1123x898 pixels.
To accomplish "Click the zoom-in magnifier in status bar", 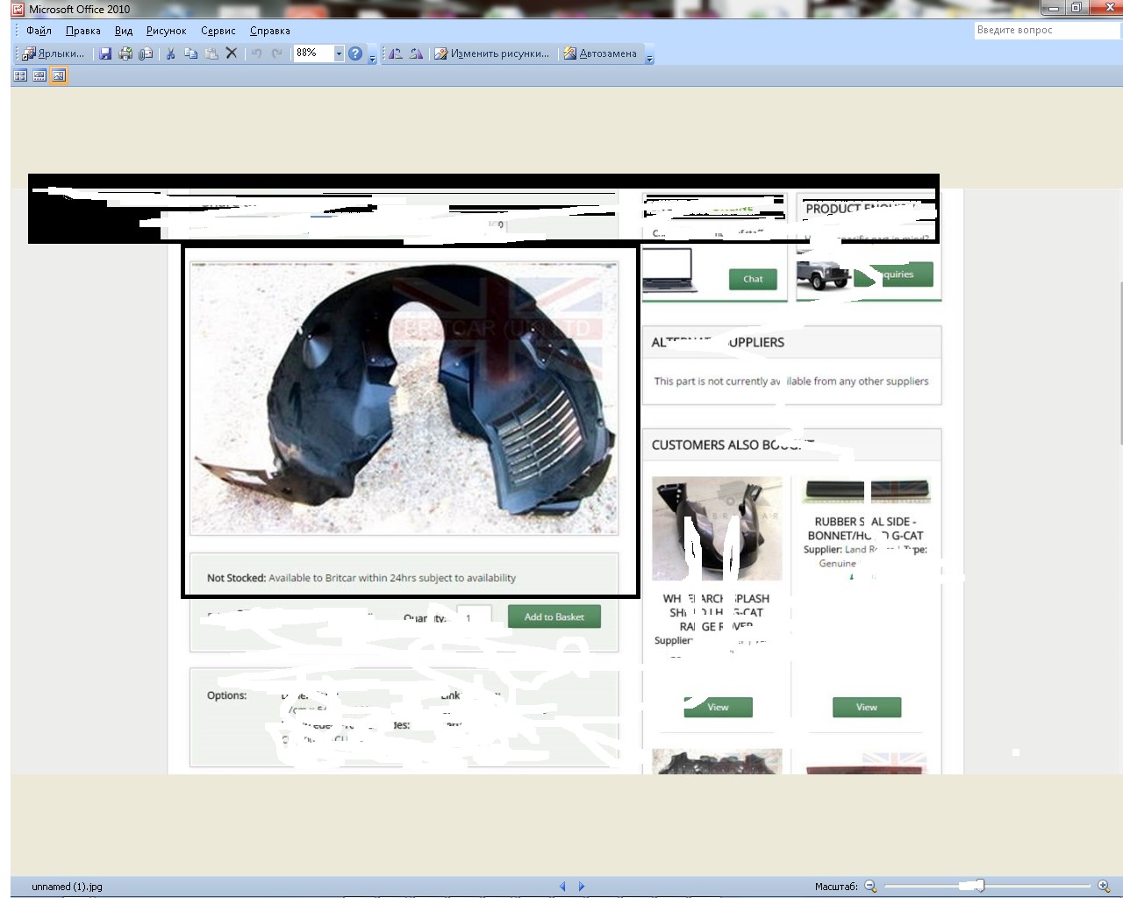I will click(x=1104, y=886).
